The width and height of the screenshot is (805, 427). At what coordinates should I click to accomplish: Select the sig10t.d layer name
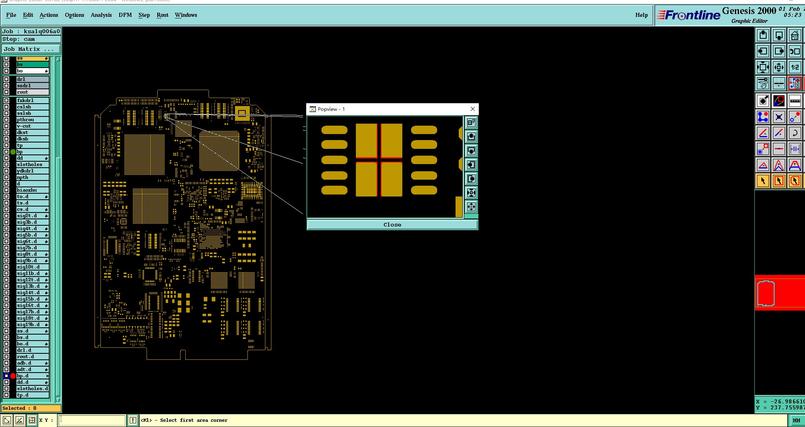click(x=32, y=267)
